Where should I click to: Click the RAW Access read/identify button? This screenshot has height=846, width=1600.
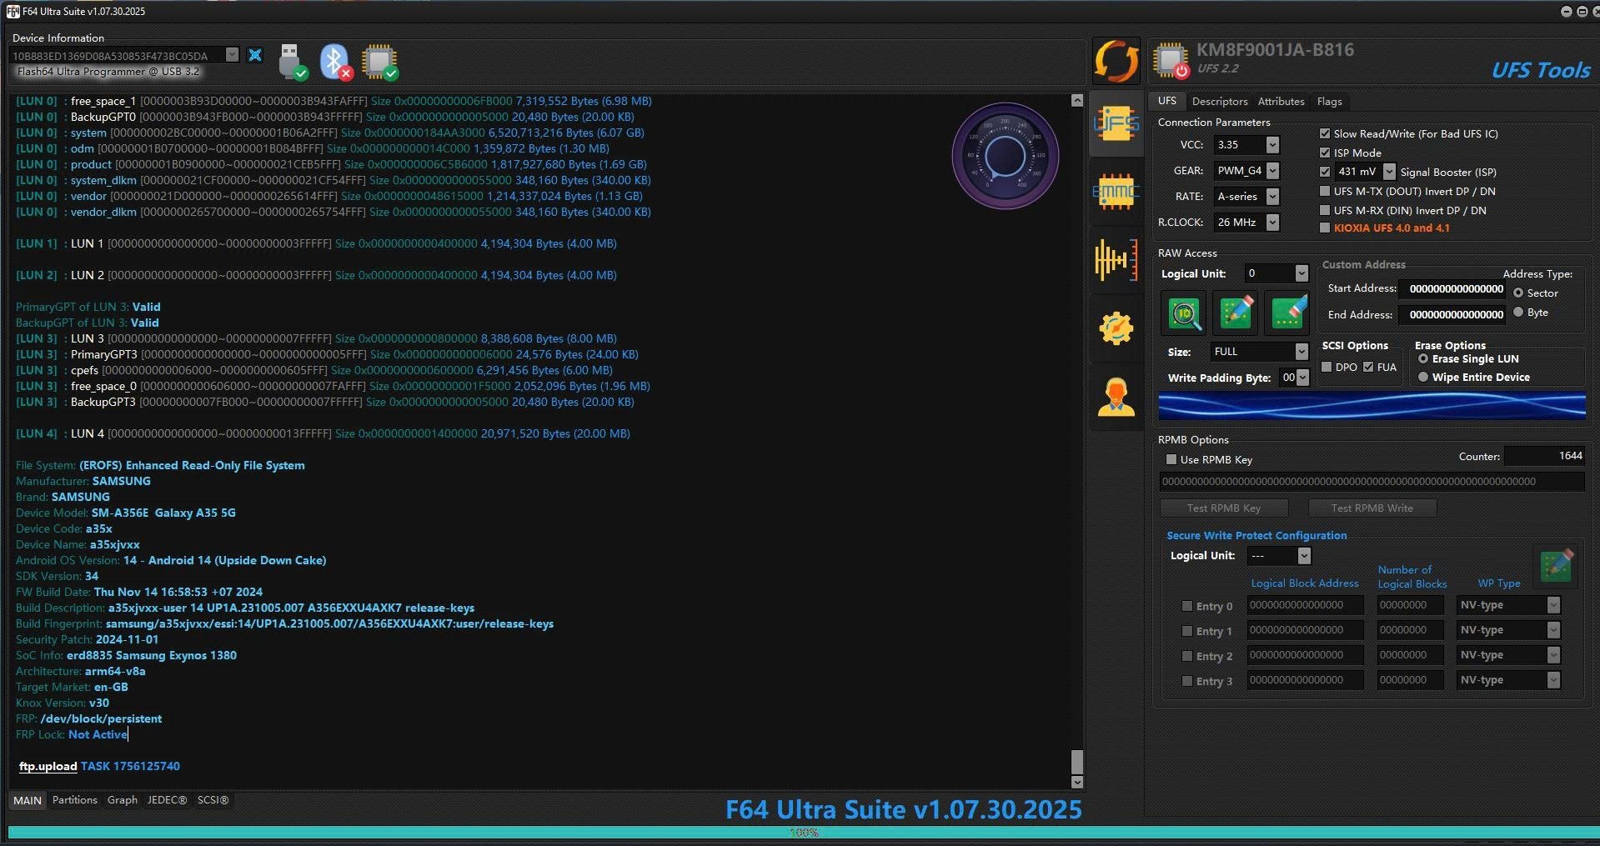coord(1185,313)
